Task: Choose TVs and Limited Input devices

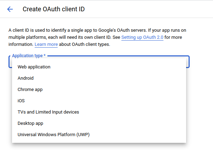Action: 48,112
